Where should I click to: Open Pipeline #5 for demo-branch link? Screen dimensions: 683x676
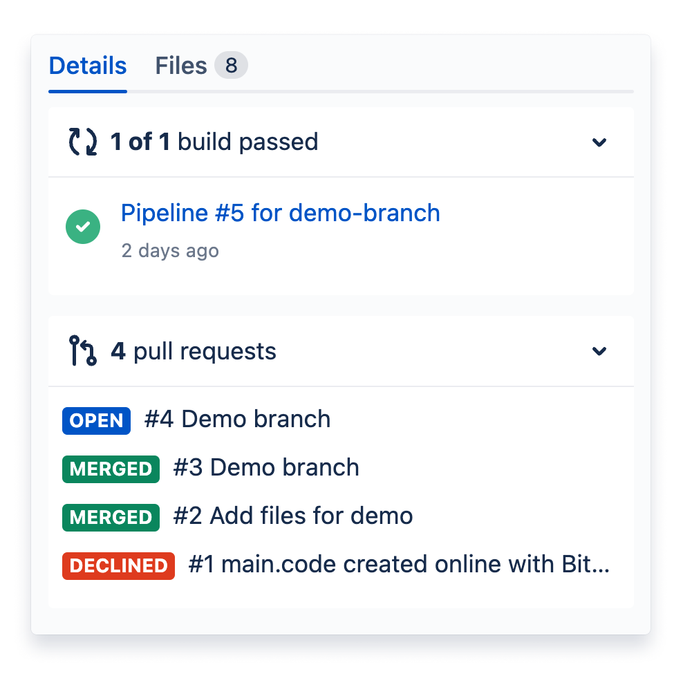click(280, 214)
